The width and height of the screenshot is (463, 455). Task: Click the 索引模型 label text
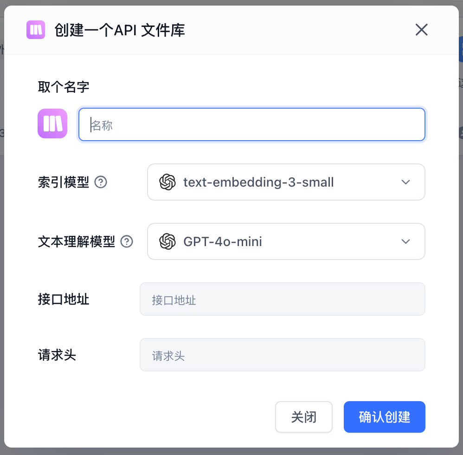point(64,182)
